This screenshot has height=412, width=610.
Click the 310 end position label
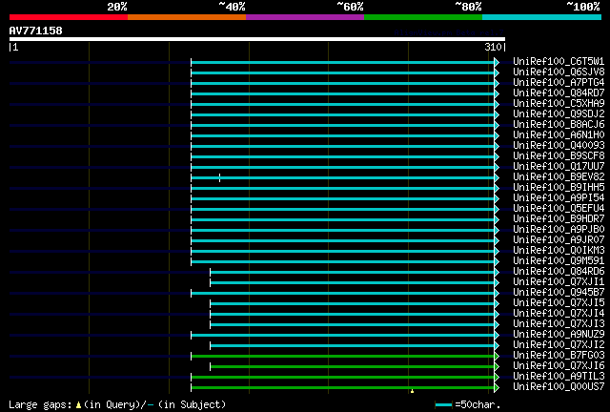495,47
